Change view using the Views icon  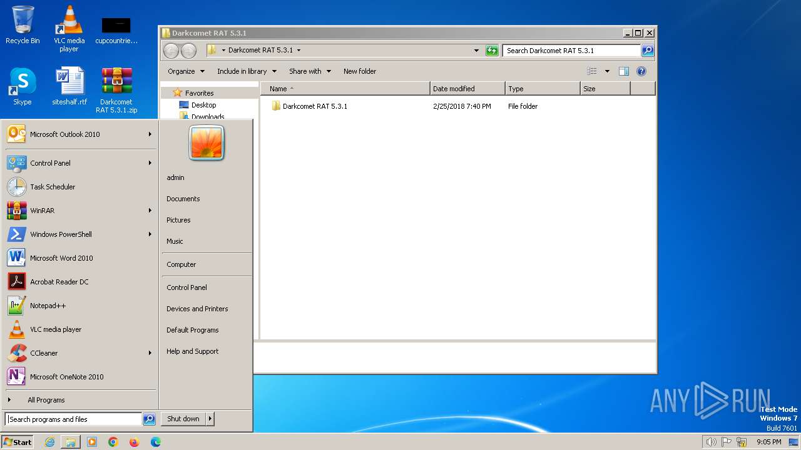point(592,71)
